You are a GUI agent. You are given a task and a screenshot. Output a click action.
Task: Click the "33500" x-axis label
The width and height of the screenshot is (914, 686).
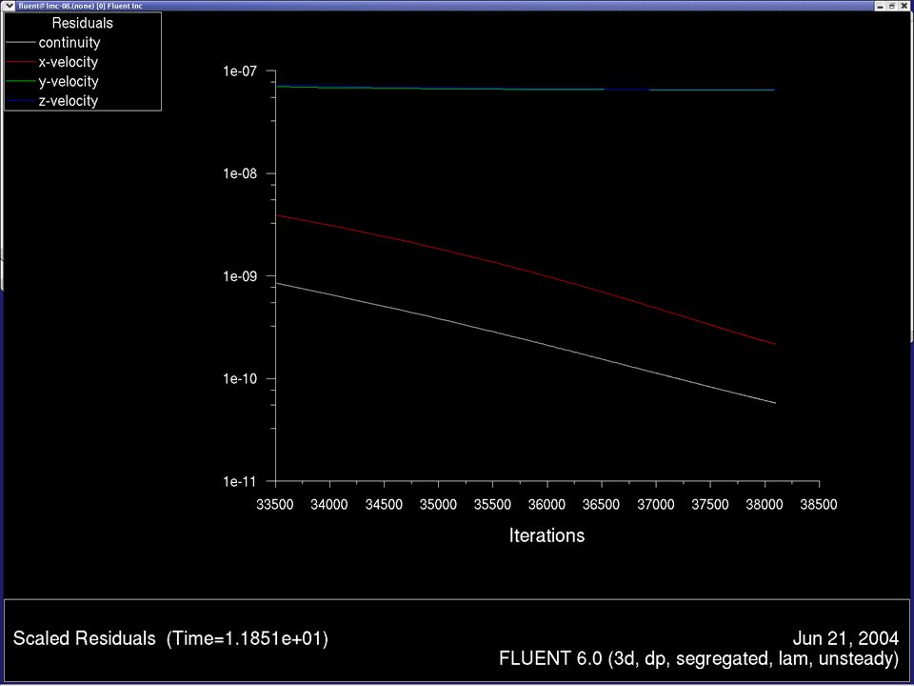click(x=275, y=505)
